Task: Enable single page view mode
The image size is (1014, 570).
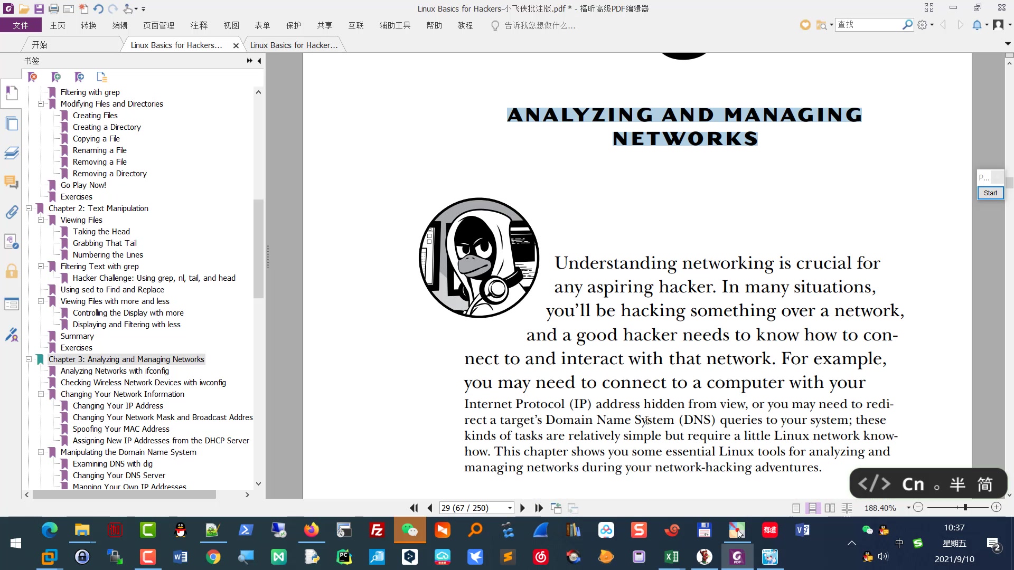Action: tap(796, 508)
